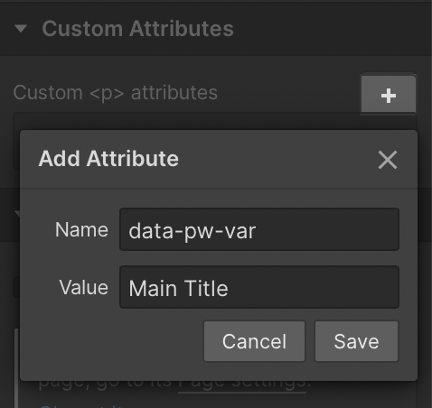
Task: Place cursor after 'var' in Name field
Action: click(257, 231)
